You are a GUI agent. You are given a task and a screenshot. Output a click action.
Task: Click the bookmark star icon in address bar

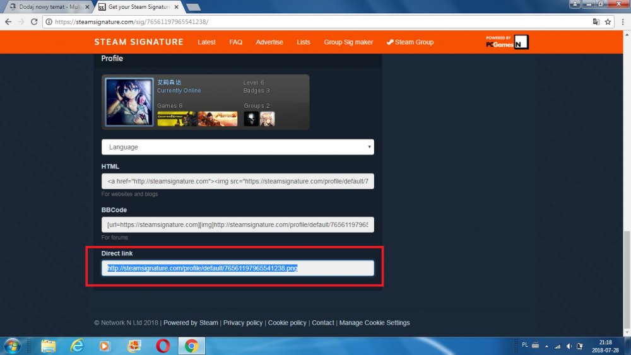608,21
